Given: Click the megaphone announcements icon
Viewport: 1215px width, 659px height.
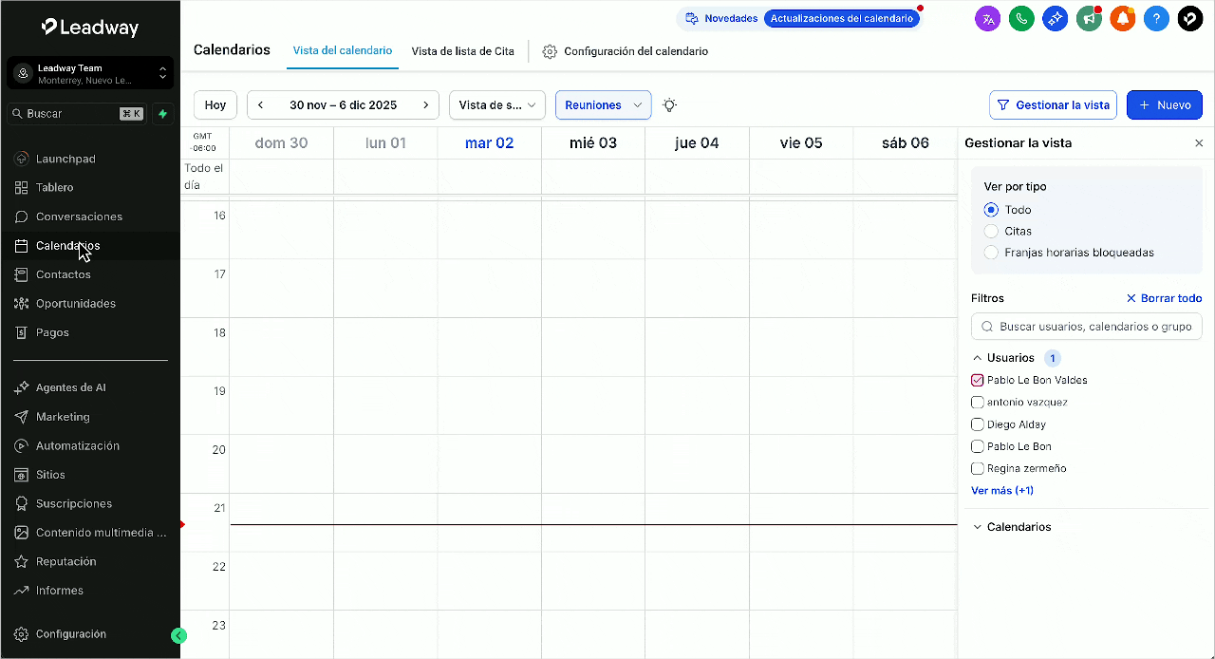Looking at the screenshot, I should point(1089,18).
